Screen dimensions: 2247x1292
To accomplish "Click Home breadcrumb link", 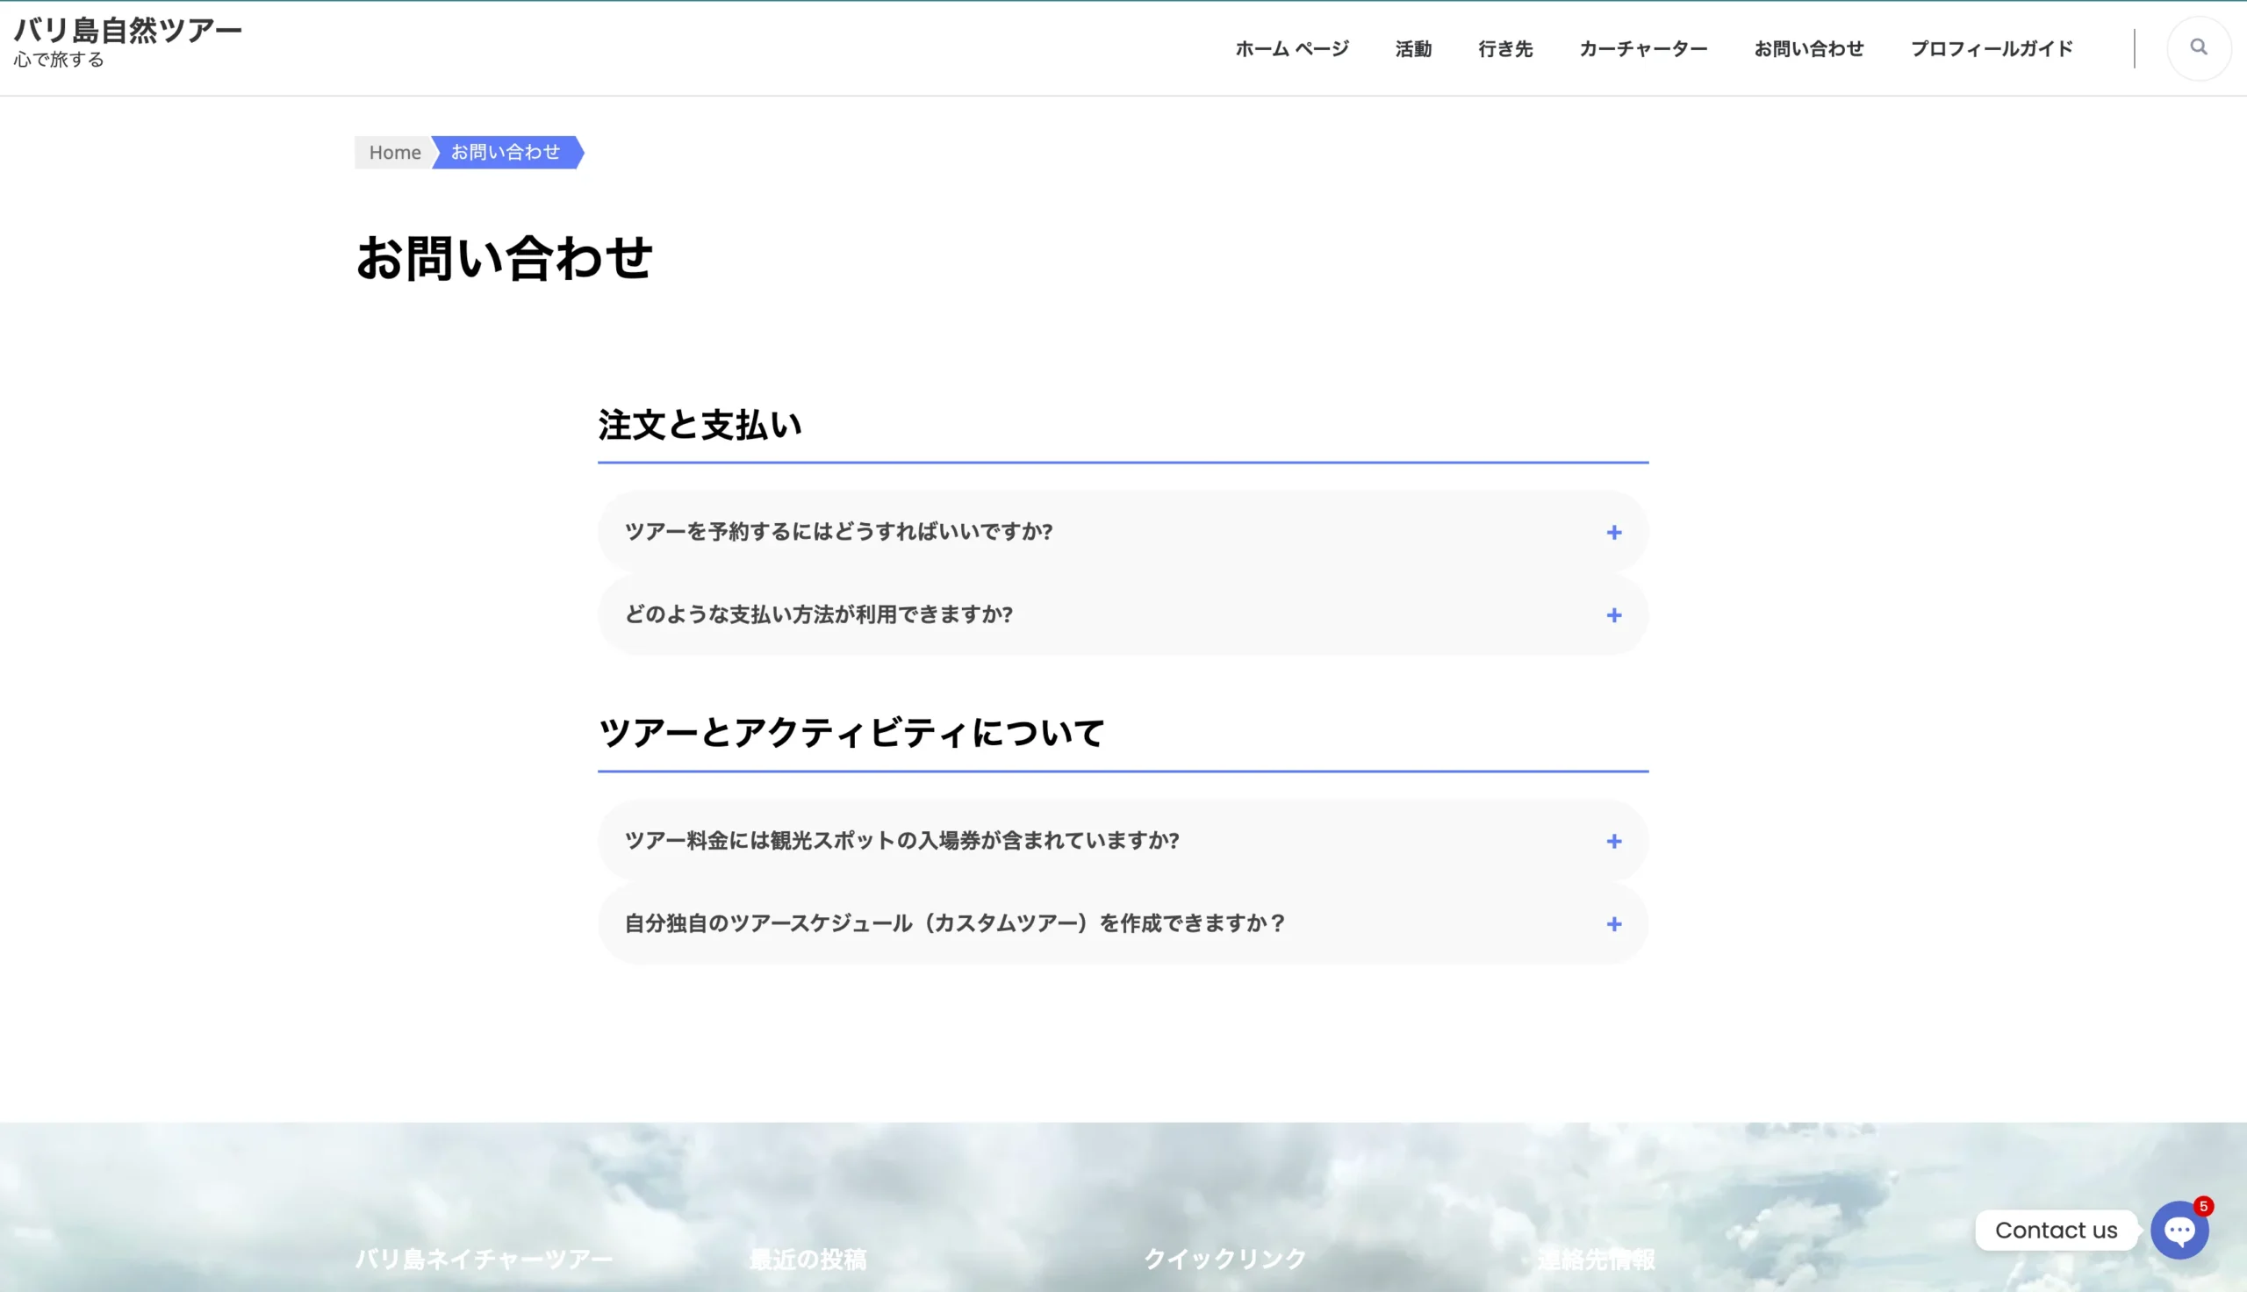I will (395, 153).
